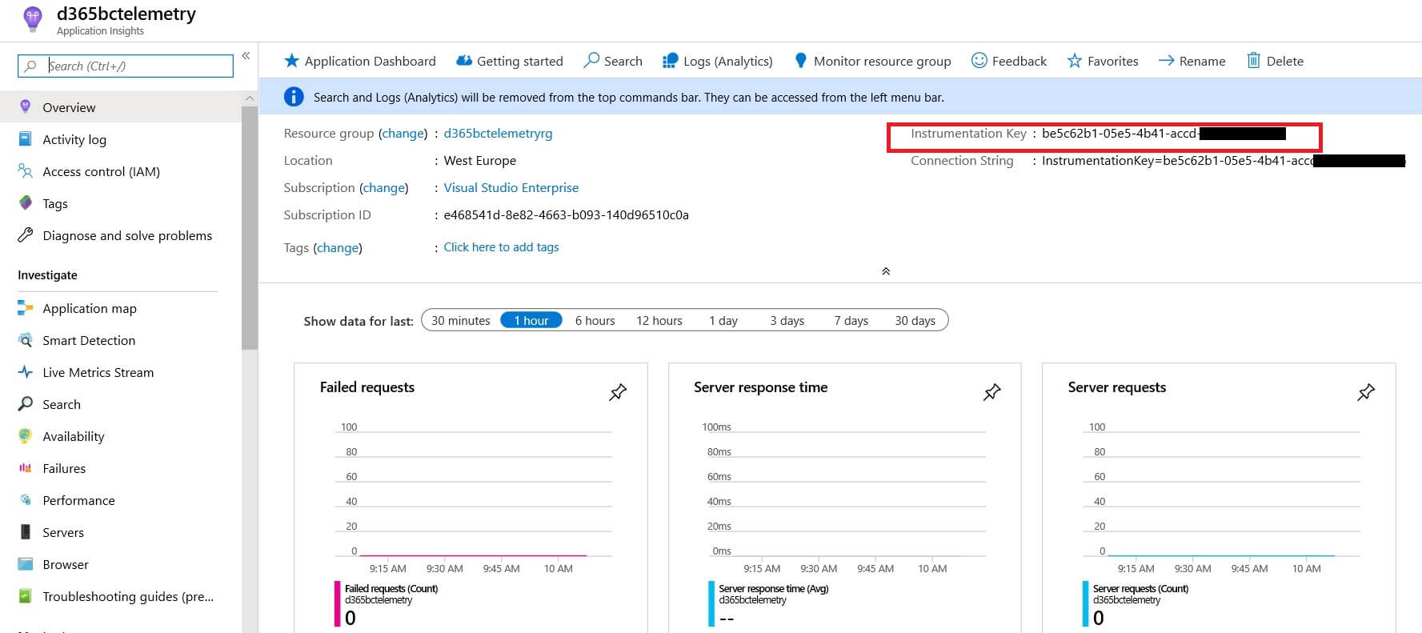The image size is (1422, 633).
Task: Open the d365bctelemetryrg resource group link
Action: 498,134
